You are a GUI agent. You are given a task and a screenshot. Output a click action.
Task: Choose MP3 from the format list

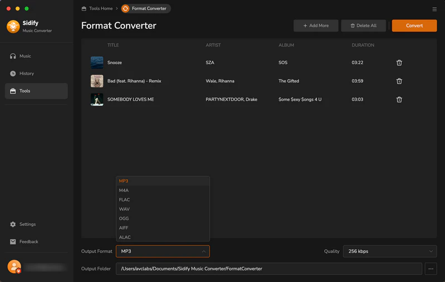click(163, 181)
